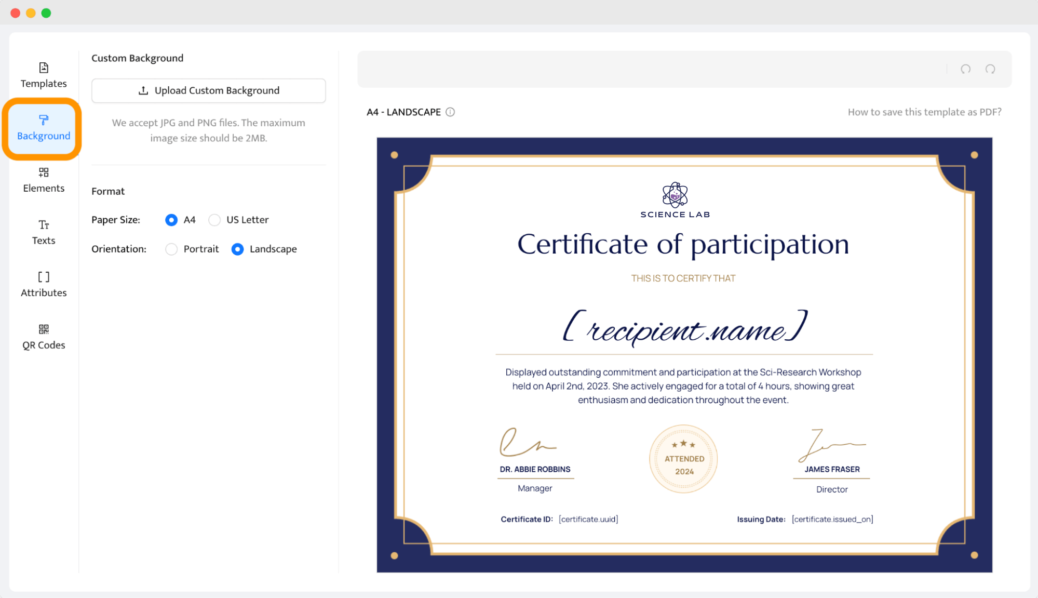The width and height of the screenshot is (1038, 598).
Task: Open the Elements sidebar tab
Action: tap(44, 180)
